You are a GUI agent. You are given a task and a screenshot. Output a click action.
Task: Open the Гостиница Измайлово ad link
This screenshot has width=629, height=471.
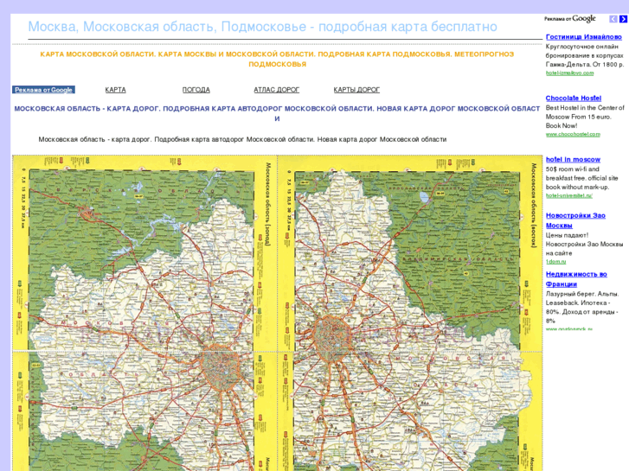pyautogui.click(x=583, y=37)
